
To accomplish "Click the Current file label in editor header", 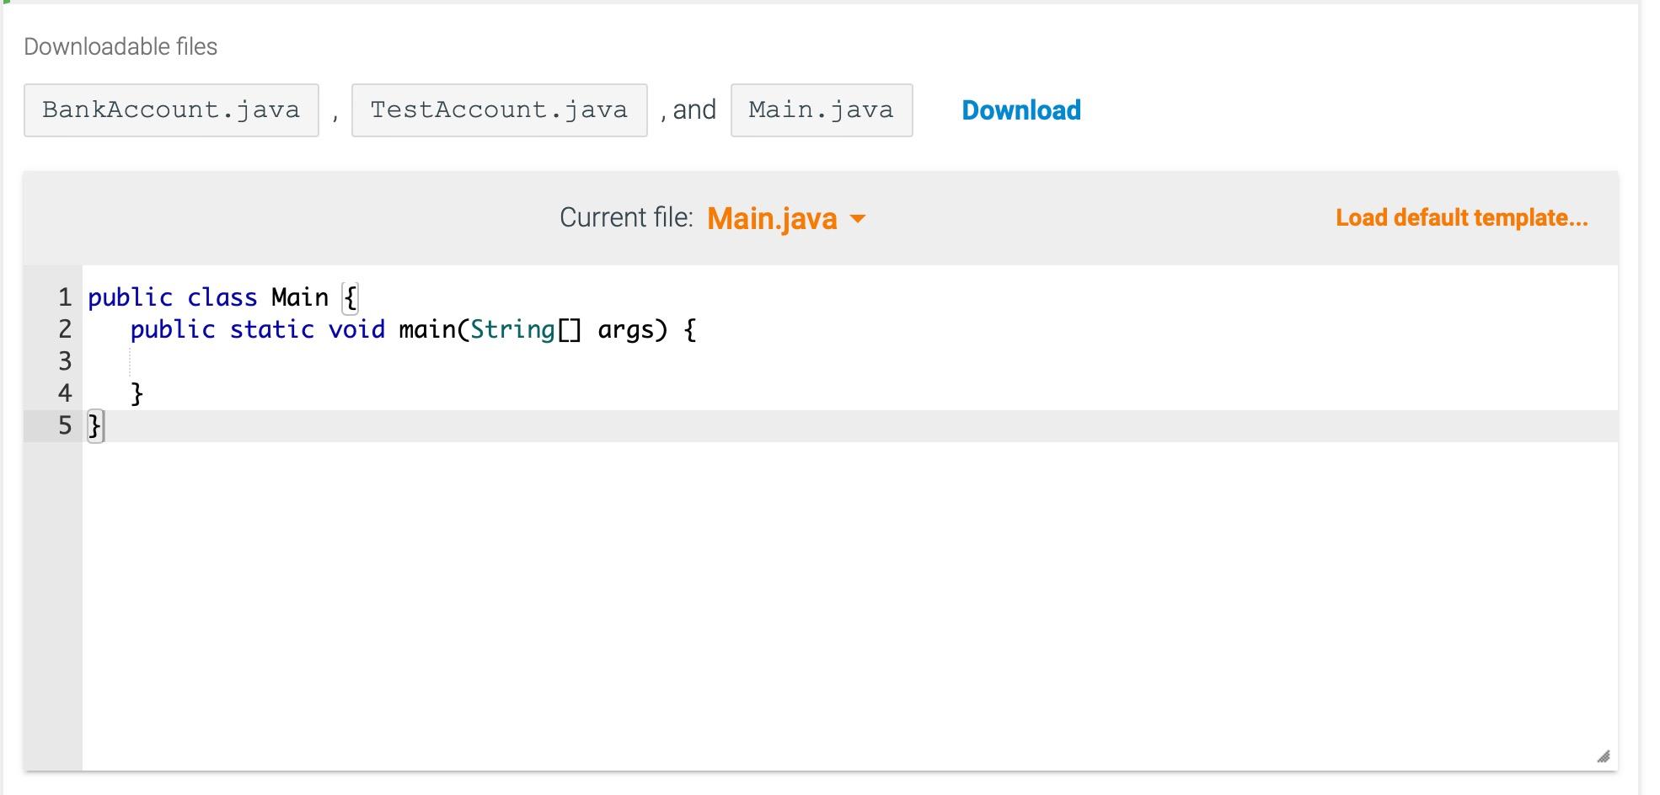I will coord(627,217).
